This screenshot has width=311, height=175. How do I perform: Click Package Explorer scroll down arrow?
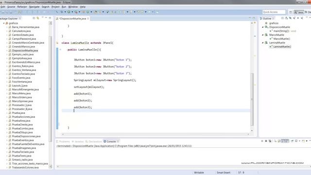coord(50,166)
